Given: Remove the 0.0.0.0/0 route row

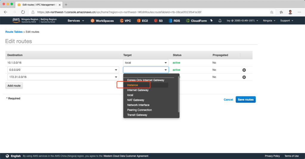Looking at the screenshot, I should (244, 70).
